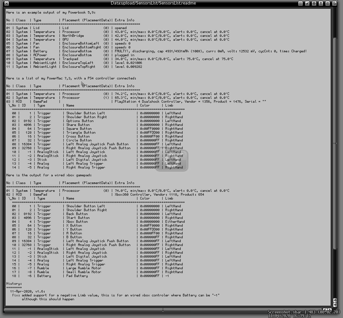Click the vertical scroll up arrow
This screenshot has height=318, width=343.
335,300
